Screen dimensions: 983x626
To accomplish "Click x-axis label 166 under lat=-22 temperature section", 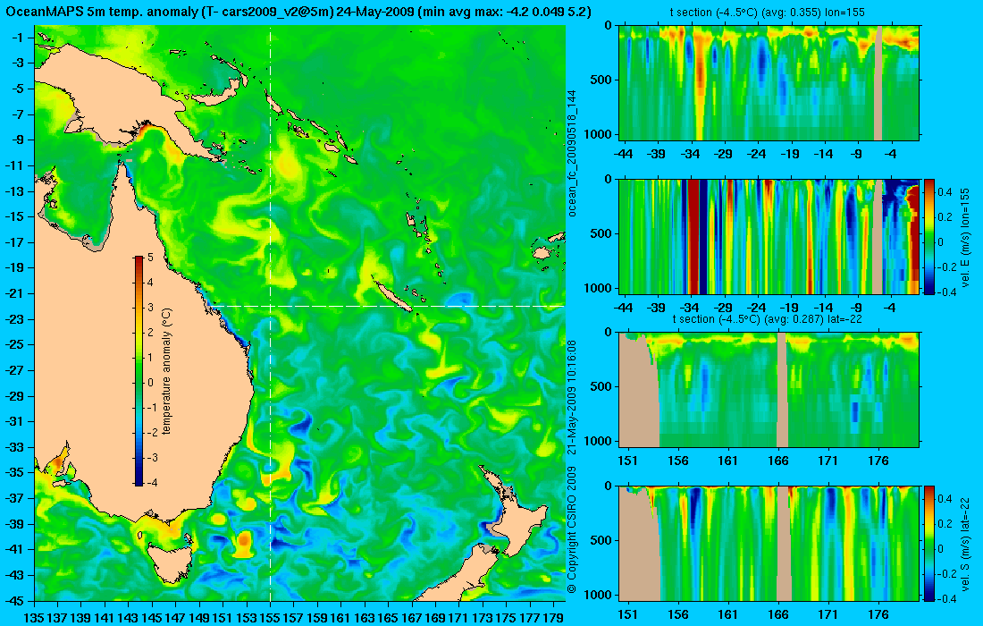I will (x=778, y=461).
